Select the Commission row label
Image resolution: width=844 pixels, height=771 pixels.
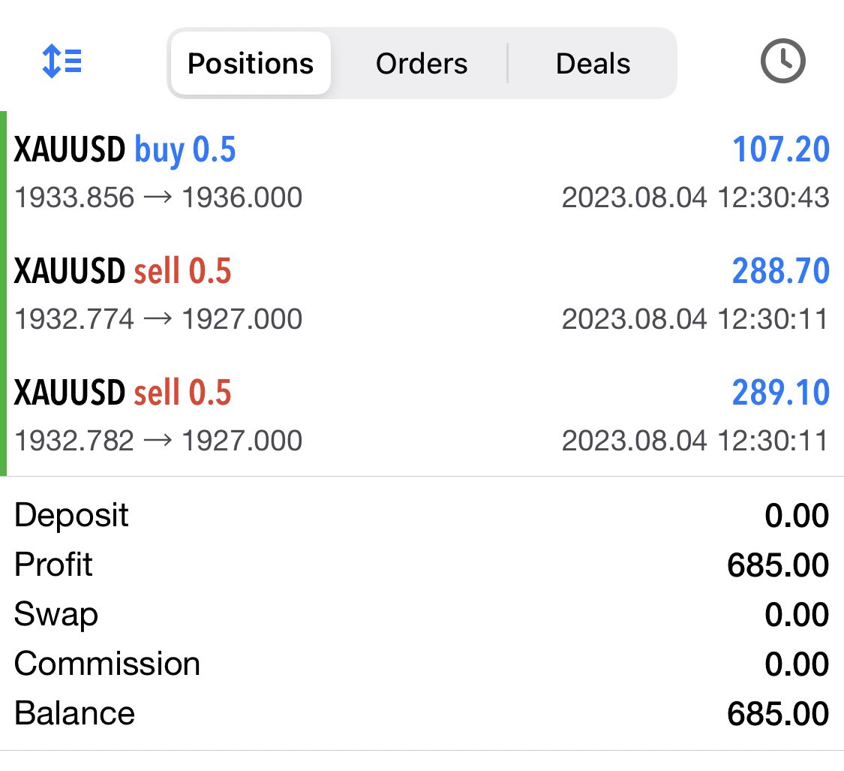107,664
